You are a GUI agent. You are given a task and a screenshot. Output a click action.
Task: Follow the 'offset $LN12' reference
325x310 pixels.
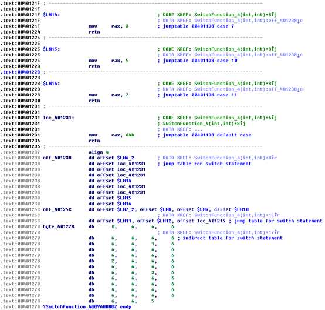tap(154, 221)
